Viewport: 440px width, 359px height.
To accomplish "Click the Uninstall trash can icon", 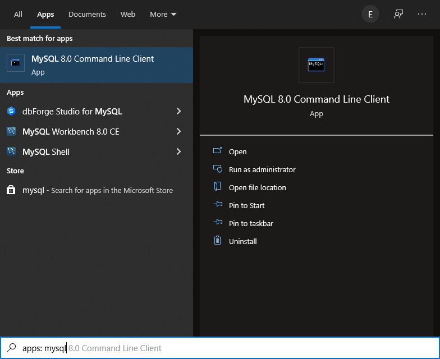I will [x=218, y=240].
